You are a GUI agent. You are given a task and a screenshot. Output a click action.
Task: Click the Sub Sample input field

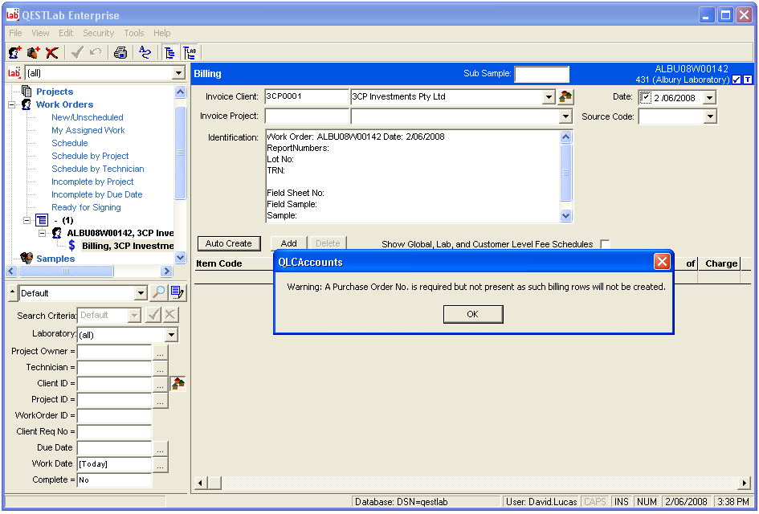coord(541,75)
